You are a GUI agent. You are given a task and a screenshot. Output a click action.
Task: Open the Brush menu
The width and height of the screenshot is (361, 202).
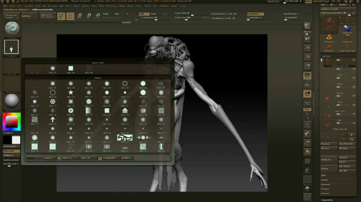pyautogui.click(x=12, y=6)
